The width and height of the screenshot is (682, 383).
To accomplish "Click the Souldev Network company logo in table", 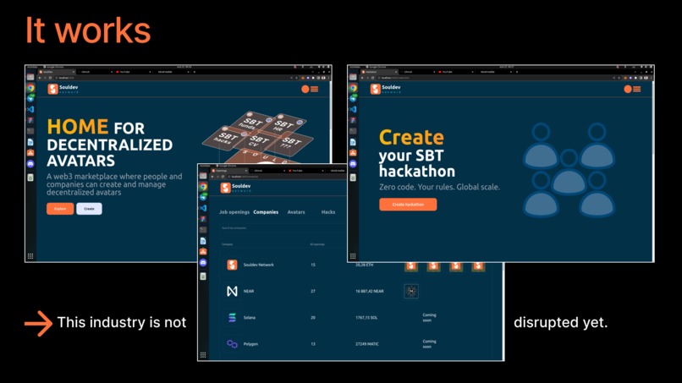I will pyautogui.click(x=232, y=265).
